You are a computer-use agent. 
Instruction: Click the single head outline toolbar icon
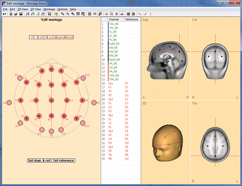click(95, 14)
